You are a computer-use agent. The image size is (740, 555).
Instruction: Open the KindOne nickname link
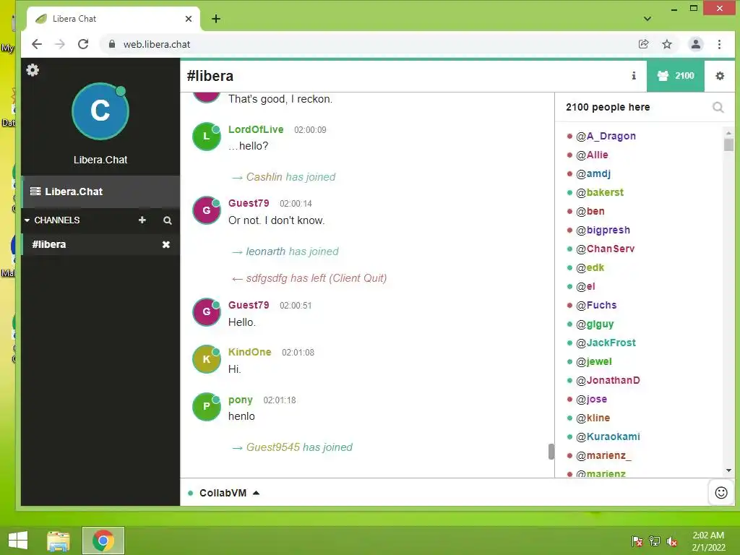[x=249, y=352]
